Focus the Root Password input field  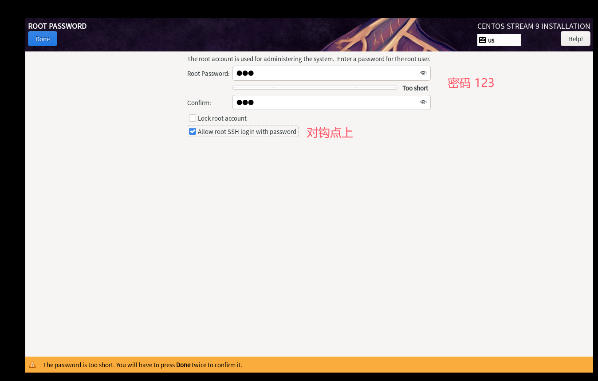(x=331, y=73)
